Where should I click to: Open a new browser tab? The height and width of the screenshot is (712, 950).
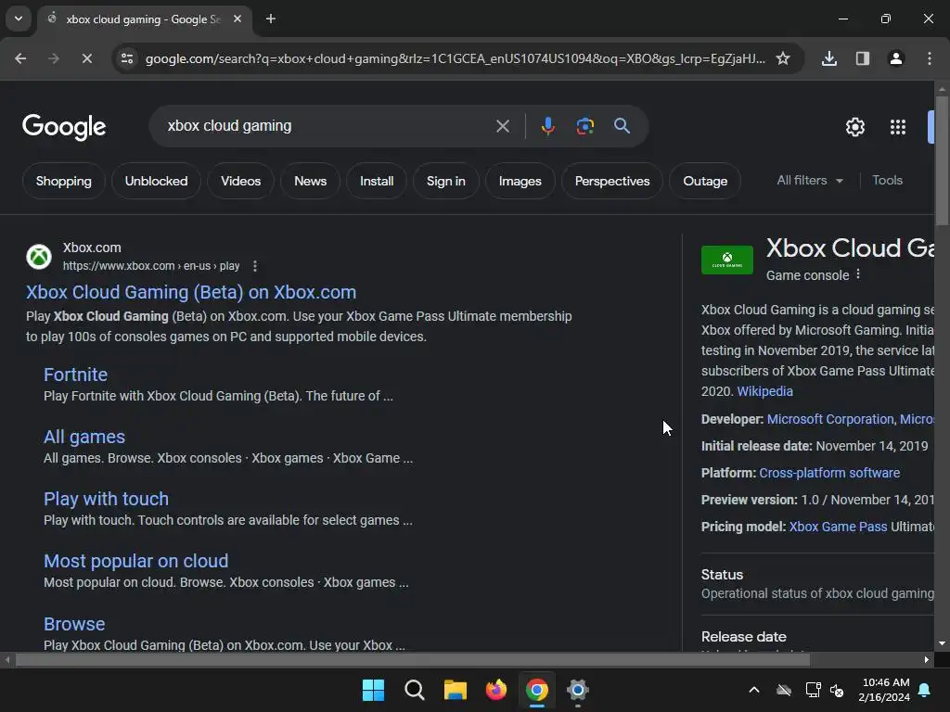(271, 19)
